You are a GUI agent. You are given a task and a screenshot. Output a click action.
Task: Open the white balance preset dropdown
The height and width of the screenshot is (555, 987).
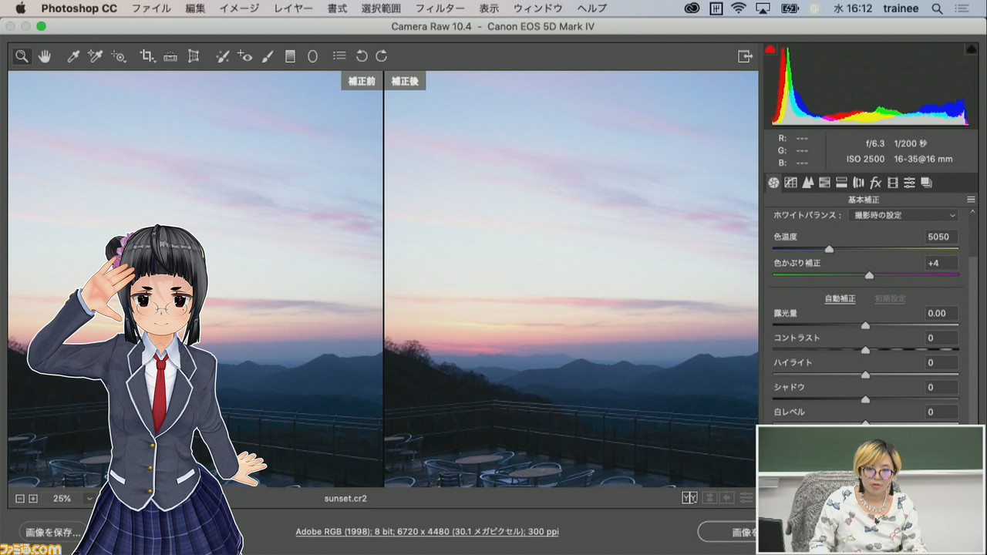[902, 215]
